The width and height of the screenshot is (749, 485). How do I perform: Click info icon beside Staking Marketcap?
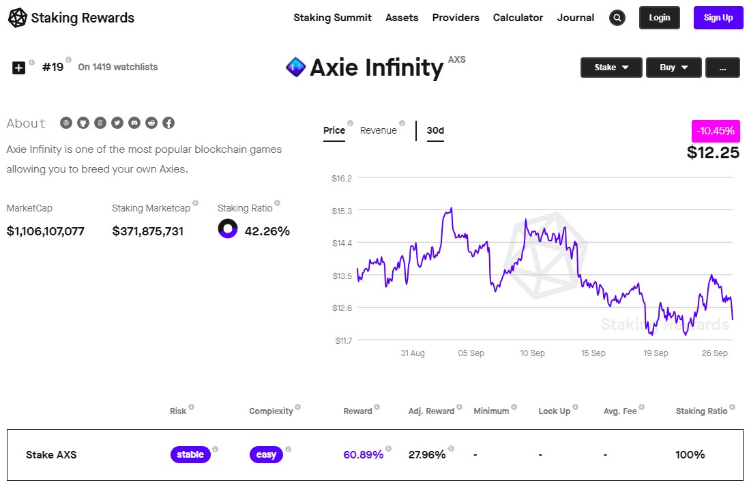[195, 203]
